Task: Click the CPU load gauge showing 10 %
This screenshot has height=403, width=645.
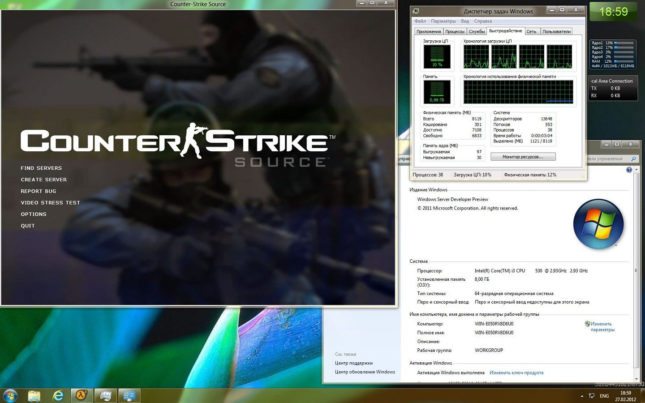Action: point(437,56)
